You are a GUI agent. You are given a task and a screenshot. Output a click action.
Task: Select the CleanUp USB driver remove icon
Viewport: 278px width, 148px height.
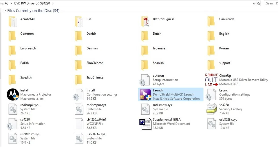point(211,80)
